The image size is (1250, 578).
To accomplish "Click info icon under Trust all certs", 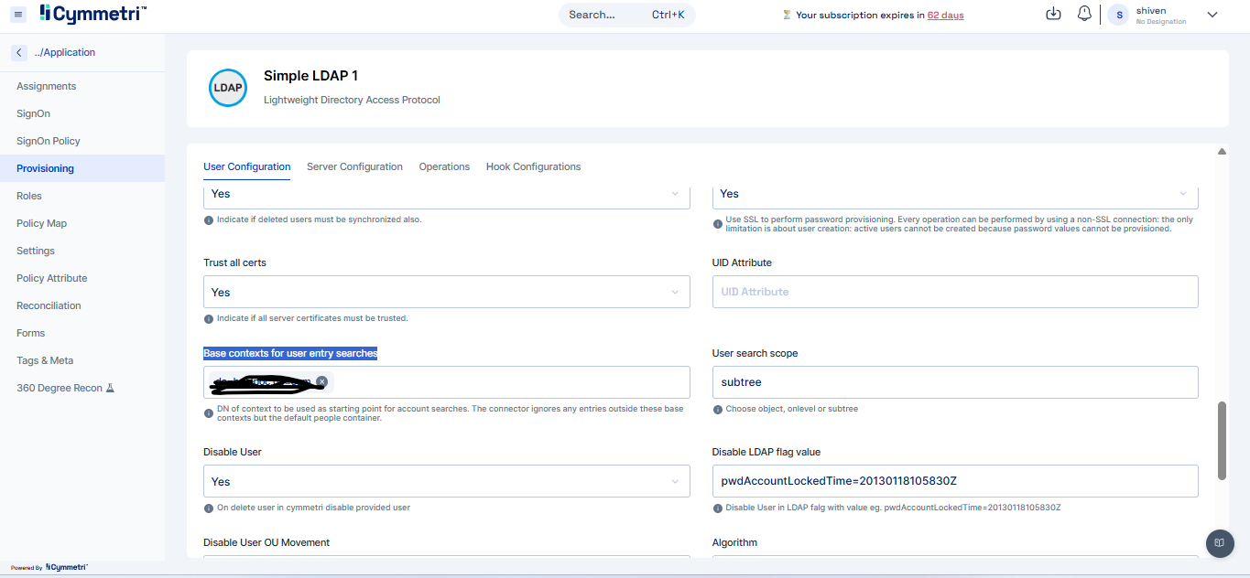I will [x=209, y=318].
